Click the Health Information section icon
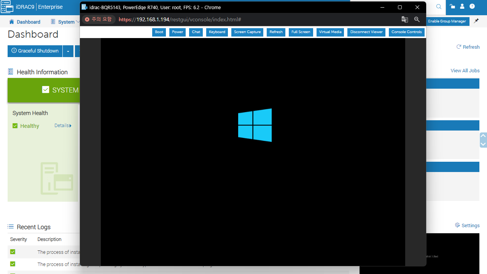The image size is (487, 274). click(10, 72)
